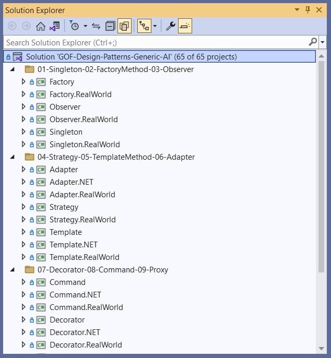Click folder icon of 04-Strategy-05-TemplateMethod-06-Adapter
The width and height of the screenshot is (331, 358).
point(29,157)
